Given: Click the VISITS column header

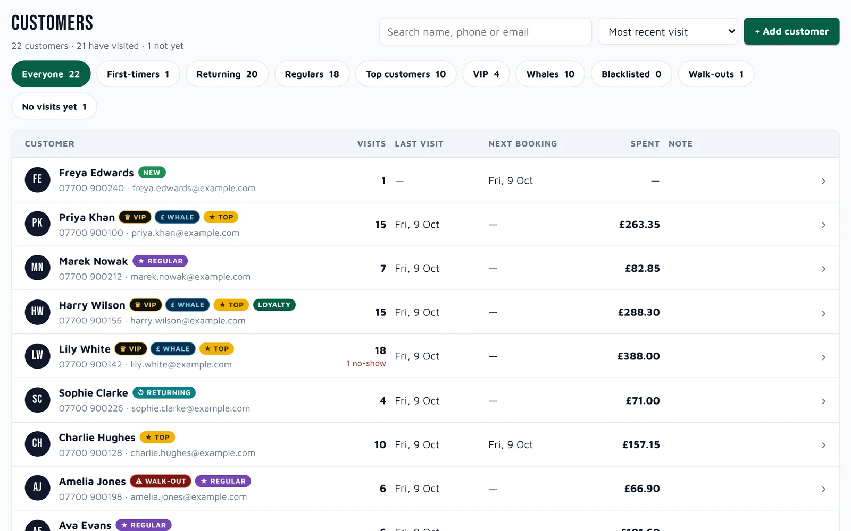Looking at the screenshot, I should click(x=371, y=144).
